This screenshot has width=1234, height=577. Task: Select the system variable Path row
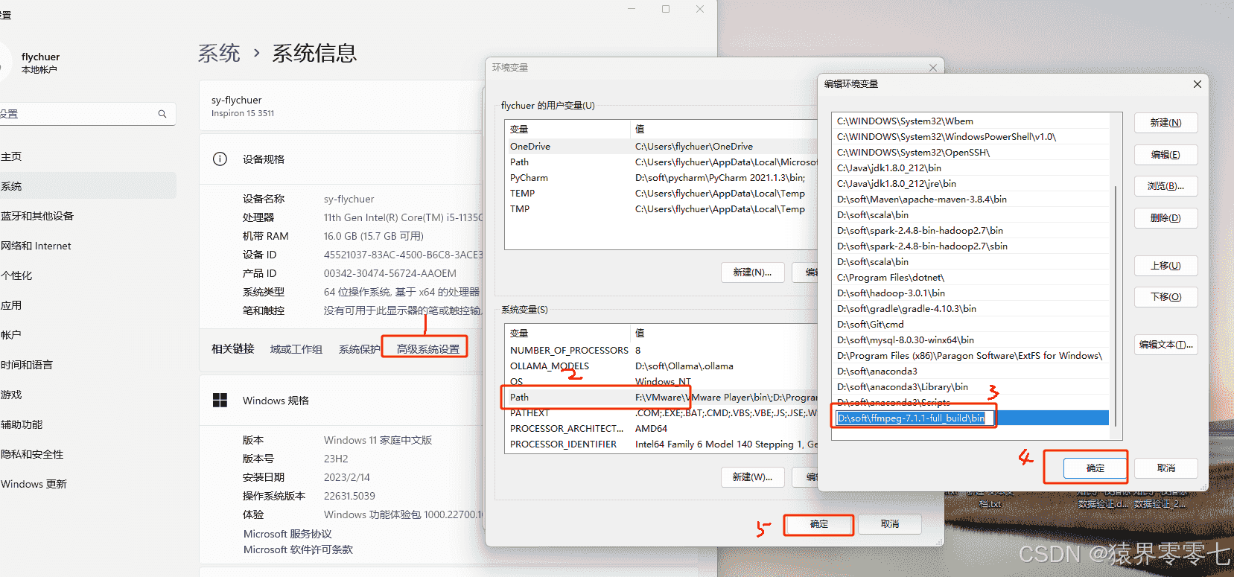pos(661,398)
